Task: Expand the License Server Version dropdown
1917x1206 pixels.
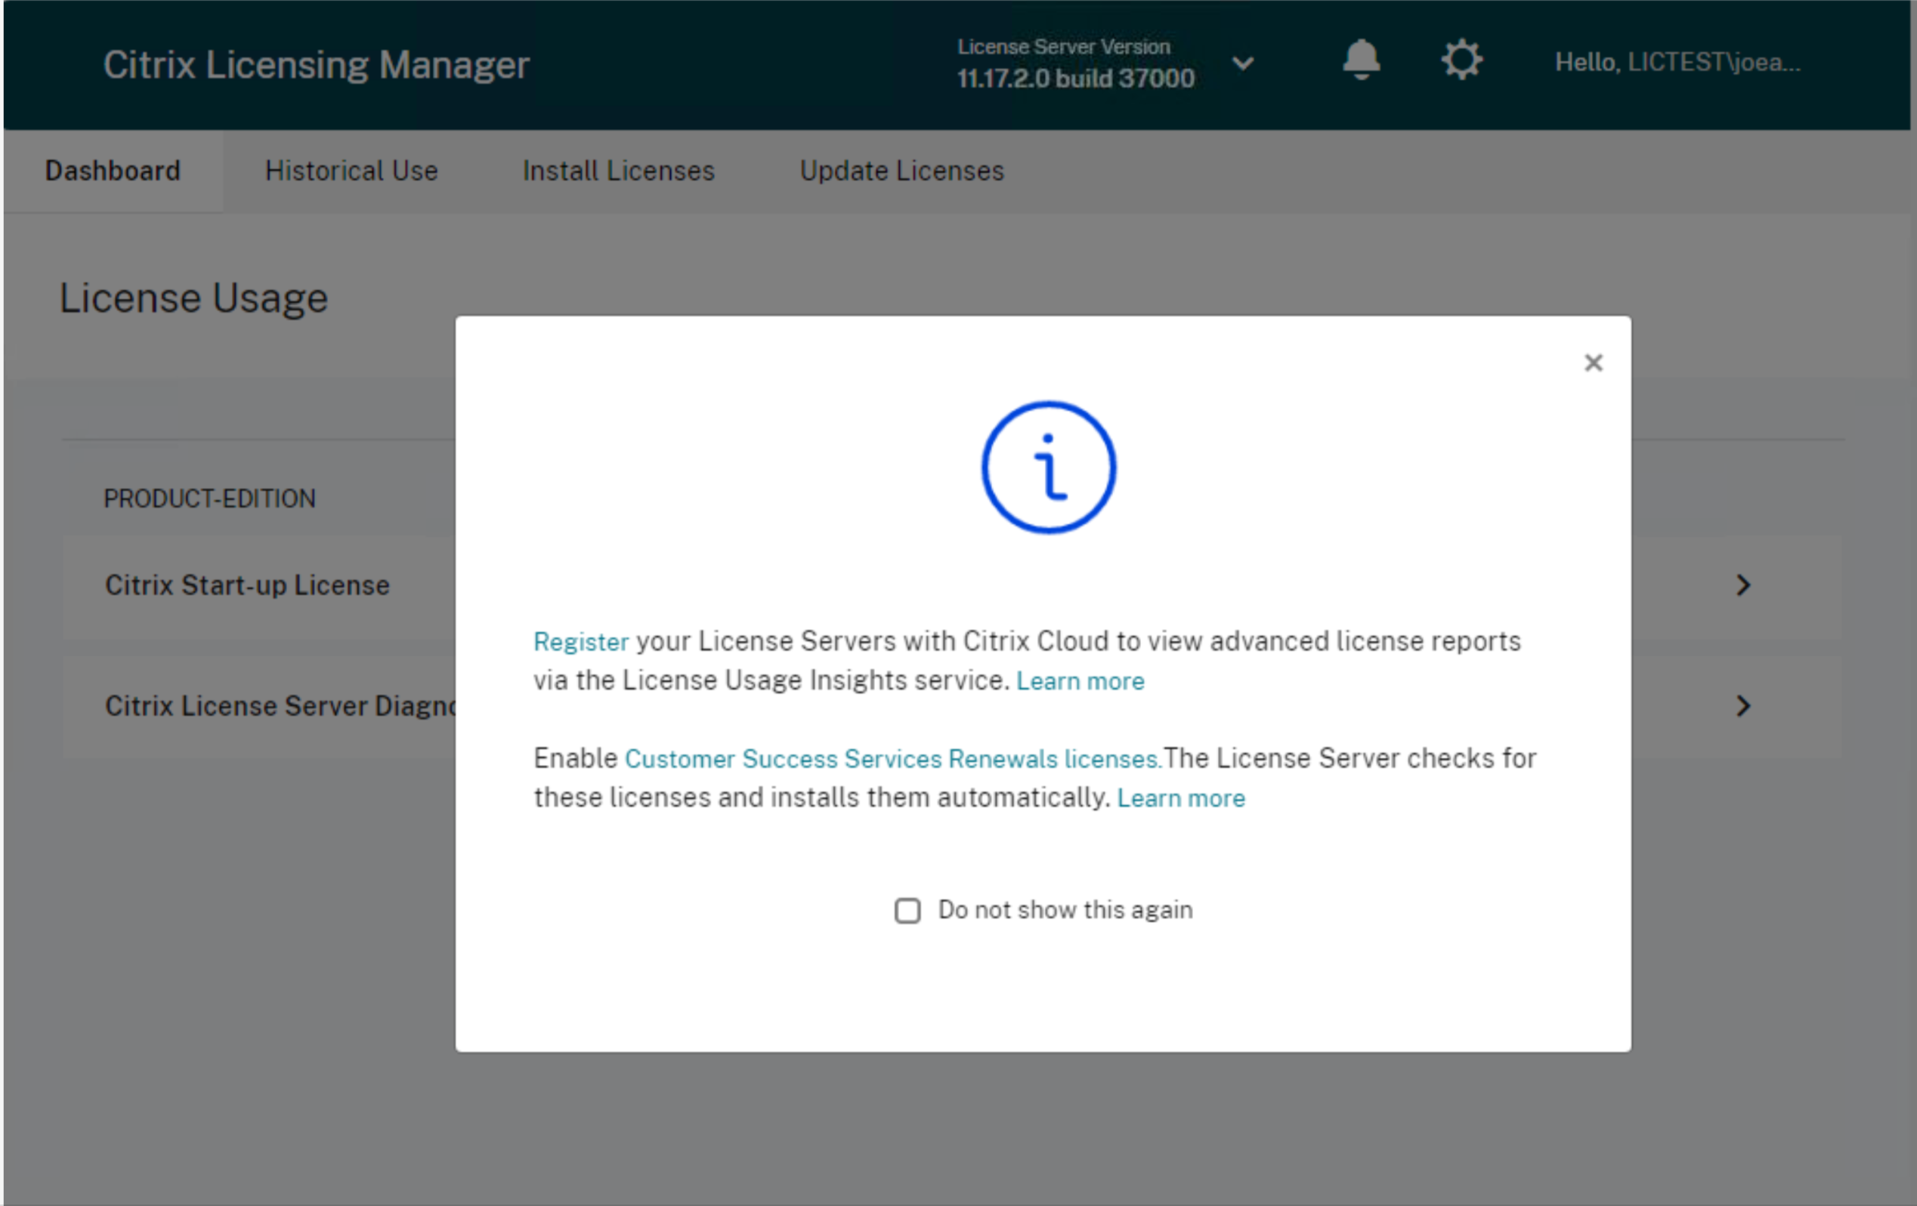Action: pyautogui.click(x=1243, y=63)
